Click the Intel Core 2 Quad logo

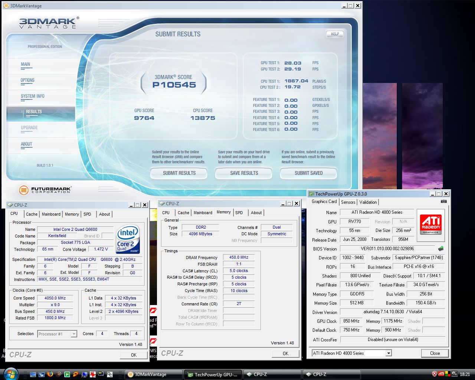click(128, 239)
